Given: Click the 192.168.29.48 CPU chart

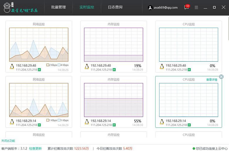Looking at the screenshot, I should pyautogui.click(x=188, y=45).
